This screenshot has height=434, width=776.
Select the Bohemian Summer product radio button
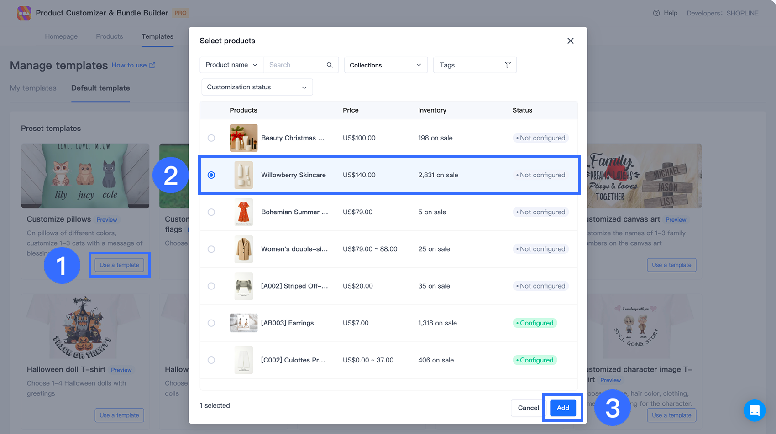[x=211, y=212]
